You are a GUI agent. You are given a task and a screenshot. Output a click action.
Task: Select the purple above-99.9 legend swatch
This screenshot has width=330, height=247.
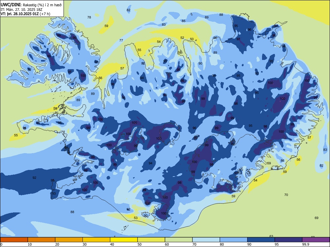(316, 240)
